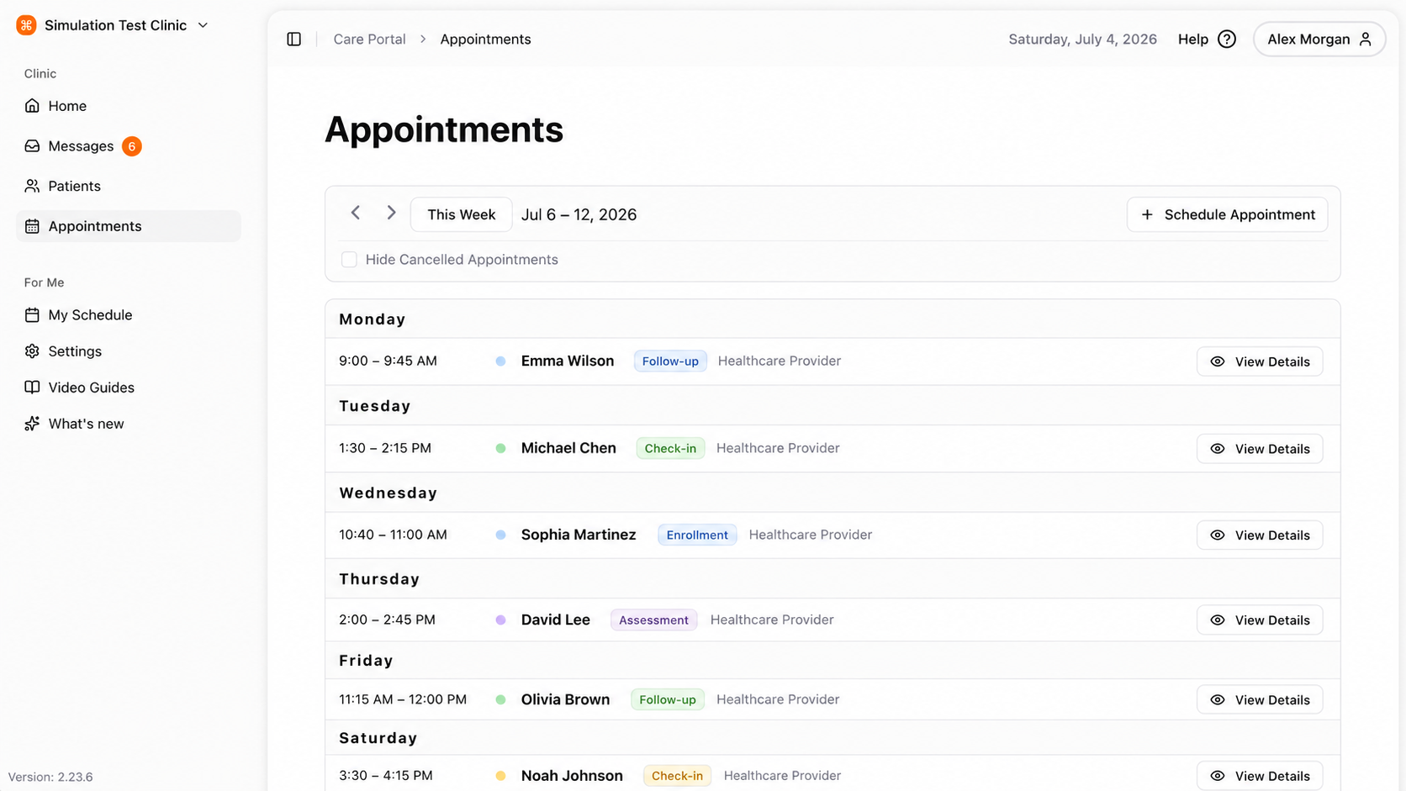The width and height of the screenshot is (1406, 791).
Task: Click the Simulation Test Clinic logo icon
Action: [x=26, y=25]
